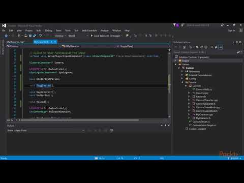Open the Debug menu
This screenshot has width=244, height=183.
tap(49, 30)
